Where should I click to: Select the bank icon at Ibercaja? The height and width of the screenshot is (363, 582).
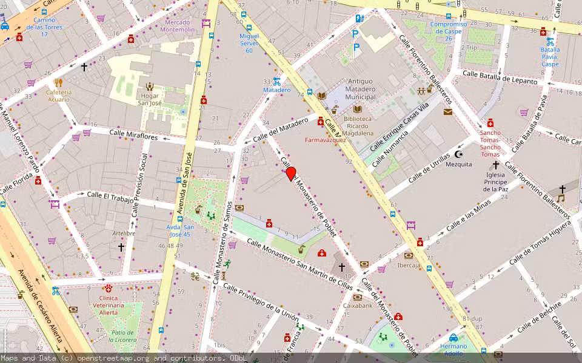[x=408, y=257]
